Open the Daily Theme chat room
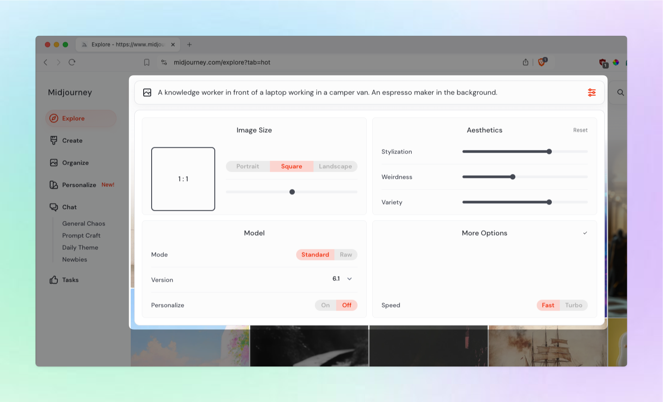Image resolution: width=663 pixels, height=402 pixels. pos(80,248)
